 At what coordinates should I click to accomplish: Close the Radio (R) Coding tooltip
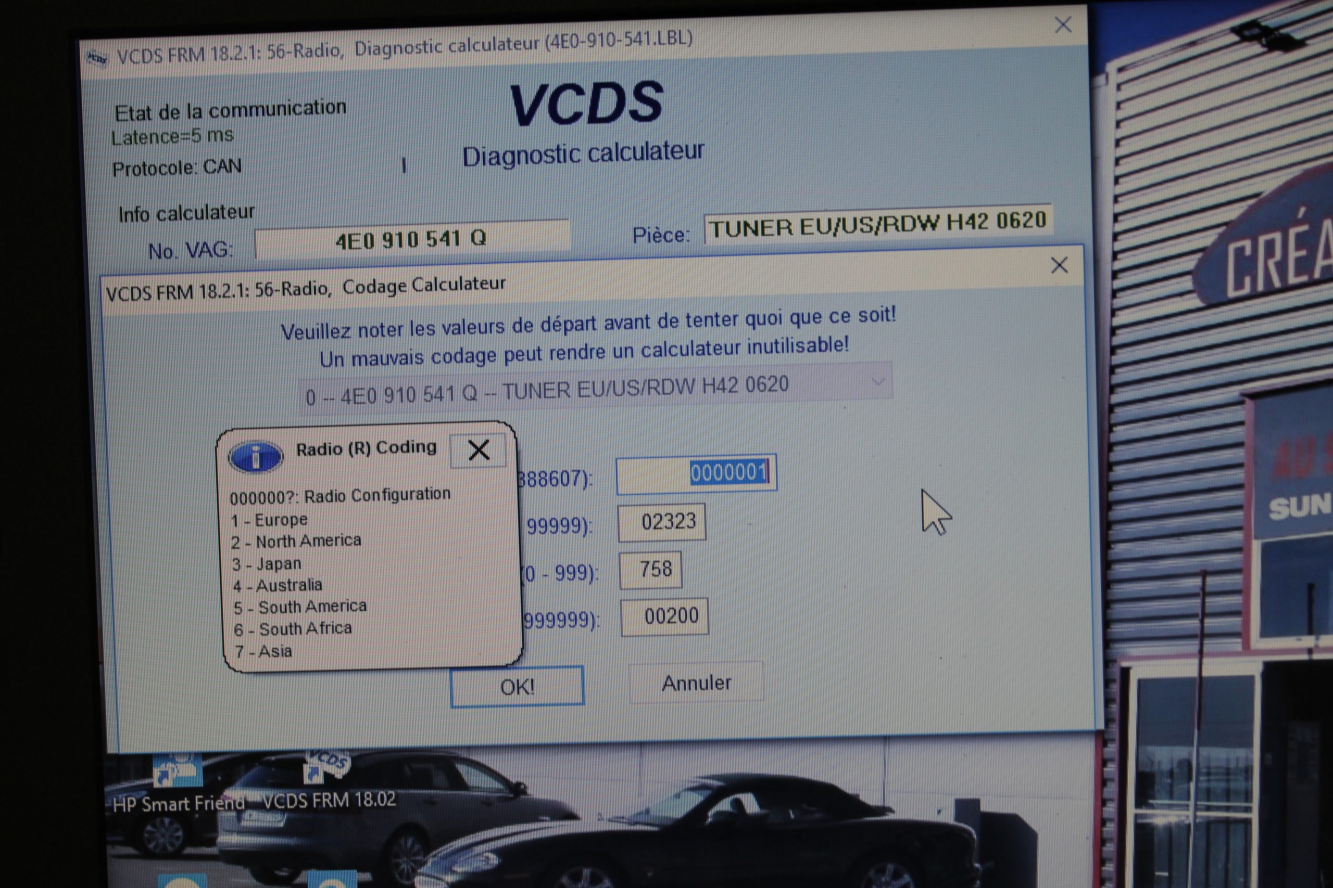(x=479, y=450)
